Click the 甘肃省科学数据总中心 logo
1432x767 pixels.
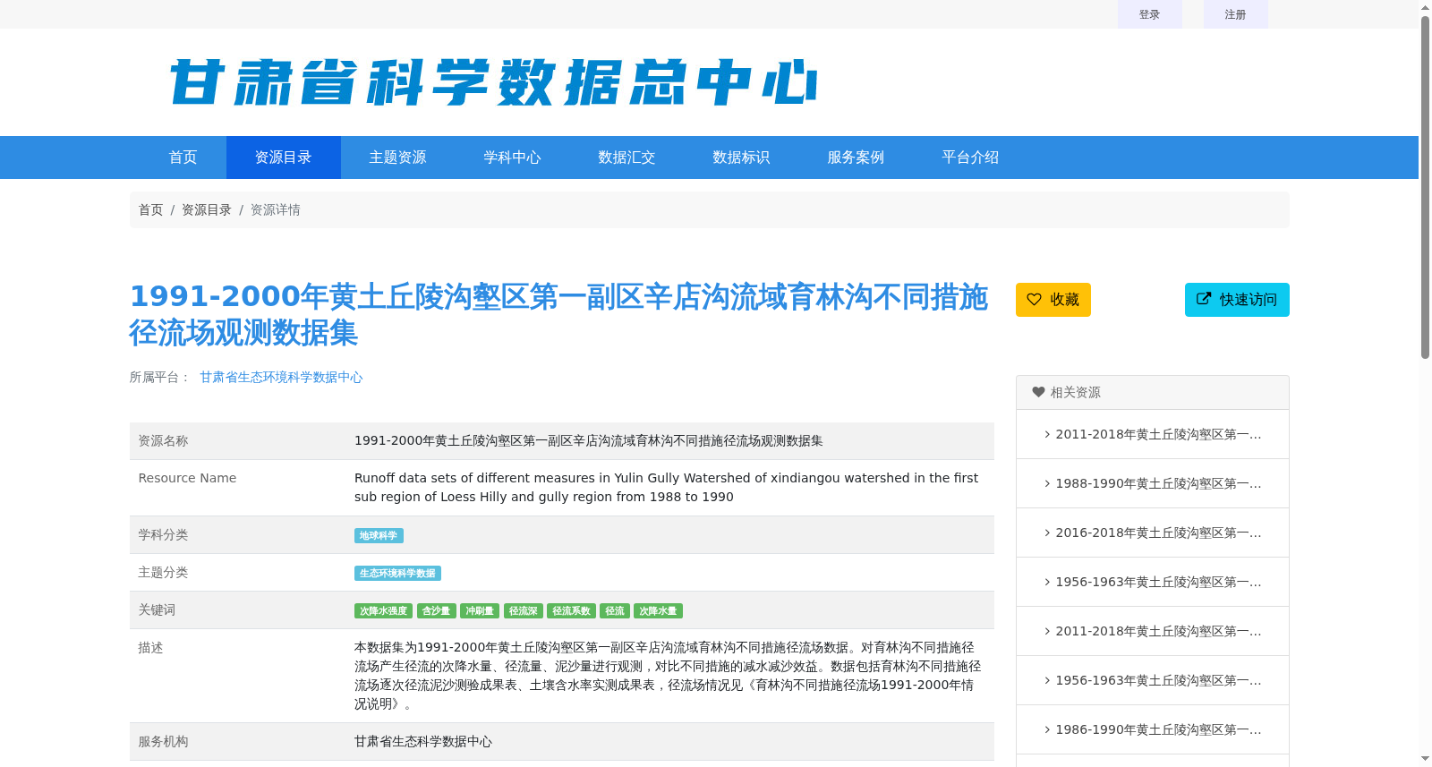(493, 82)
